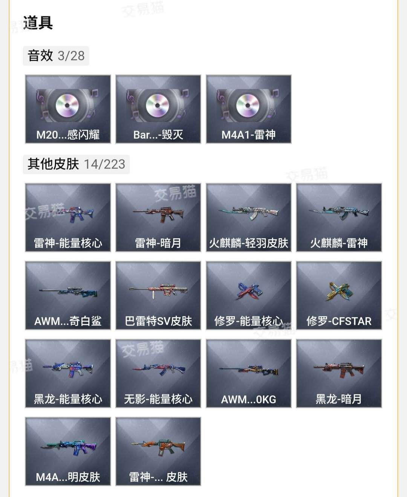The height and width of the screenshot is (497, 407).
Task: Select the AWM...奇白鲨 sniper skin
Action: [x=68, y=295]
